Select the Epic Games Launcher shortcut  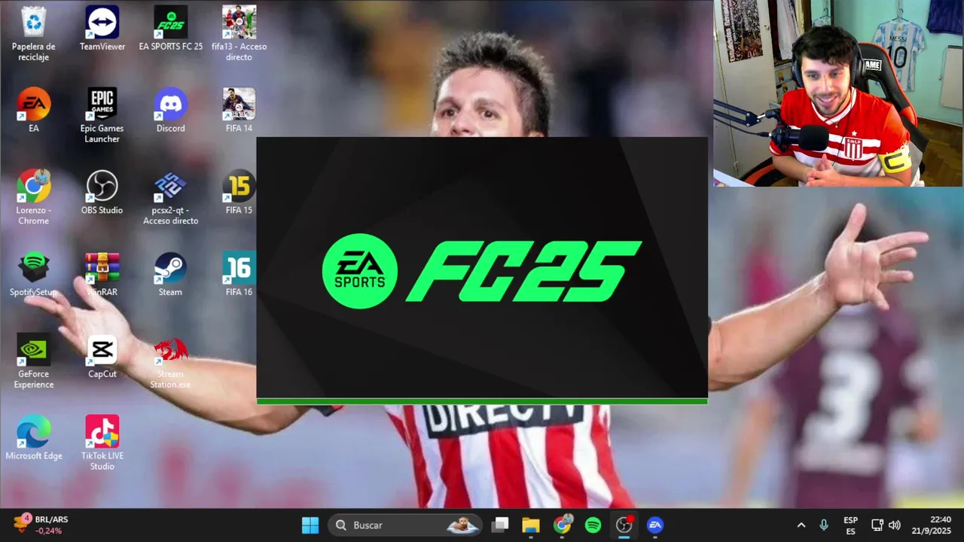click(102, 115)
